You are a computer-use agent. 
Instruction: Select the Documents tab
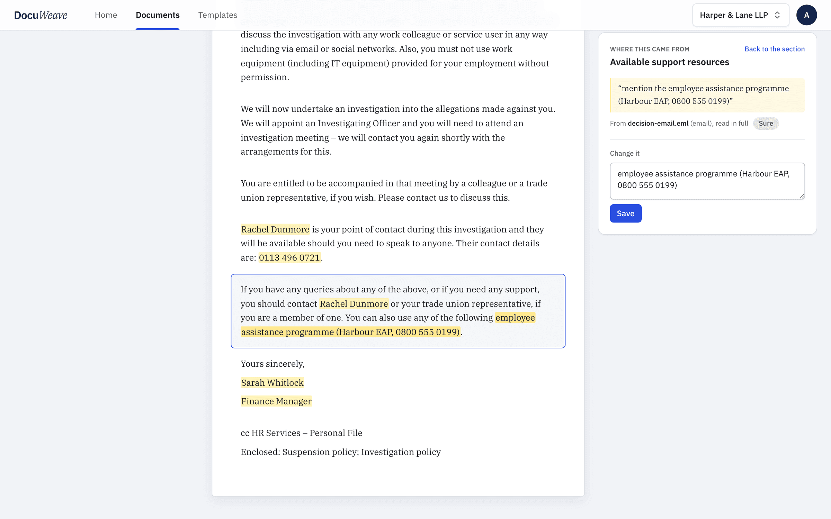(x=158, y=15)
